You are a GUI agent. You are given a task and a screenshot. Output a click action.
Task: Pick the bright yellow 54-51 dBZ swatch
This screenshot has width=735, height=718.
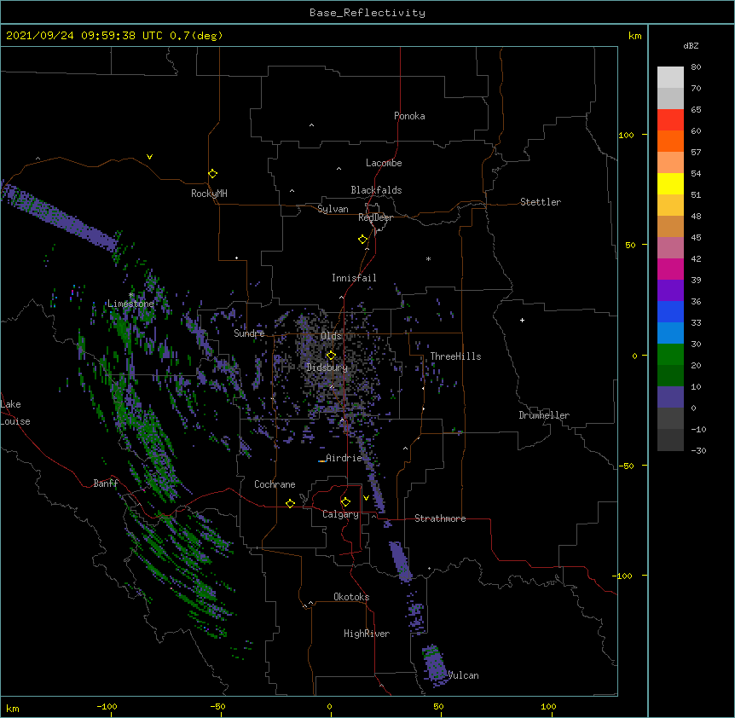(x=670, y=183)
